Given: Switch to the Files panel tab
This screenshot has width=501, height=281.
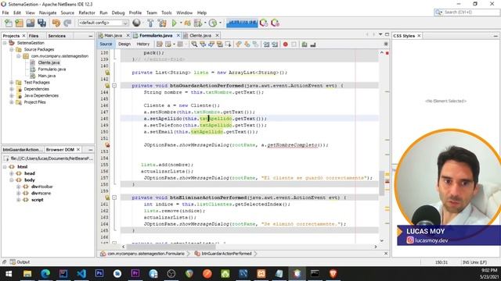Looking at the screenshot, I should pos(33,36).
